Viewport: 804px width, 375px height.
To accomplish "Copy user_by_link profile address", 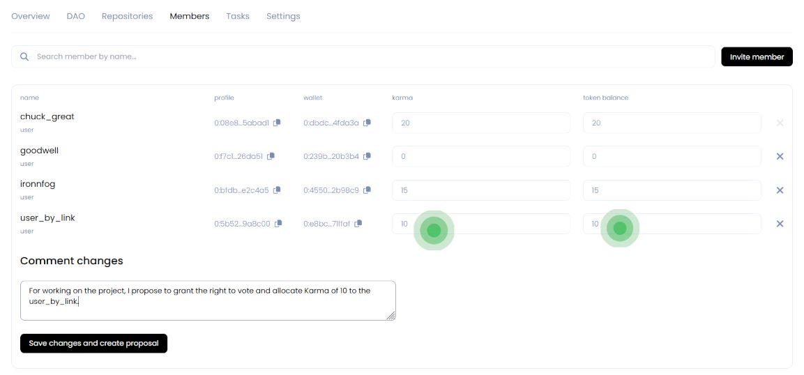I will coord(278,224).
